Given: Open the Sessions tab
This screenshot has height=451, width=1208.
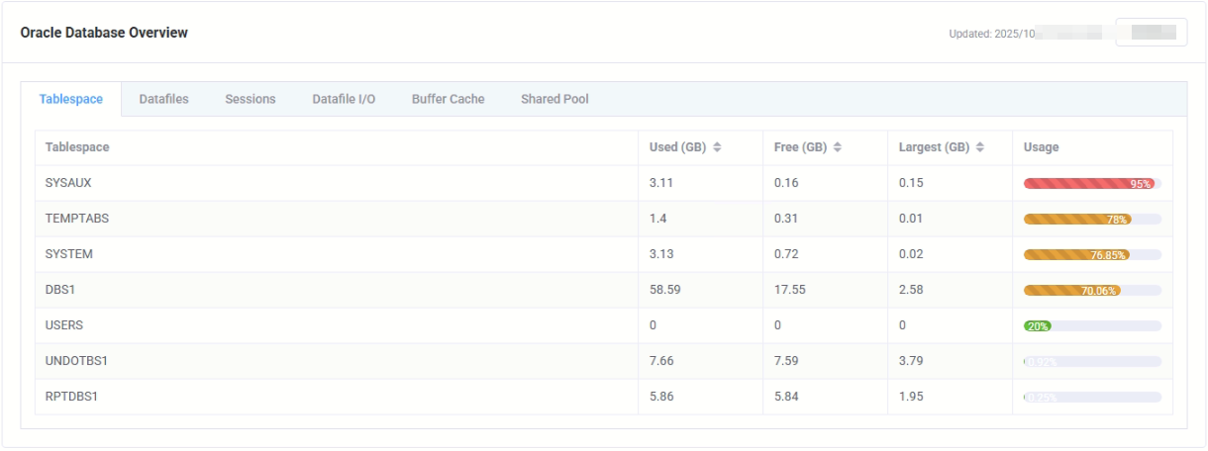Looking at the screenshot, I should (251, 99).
